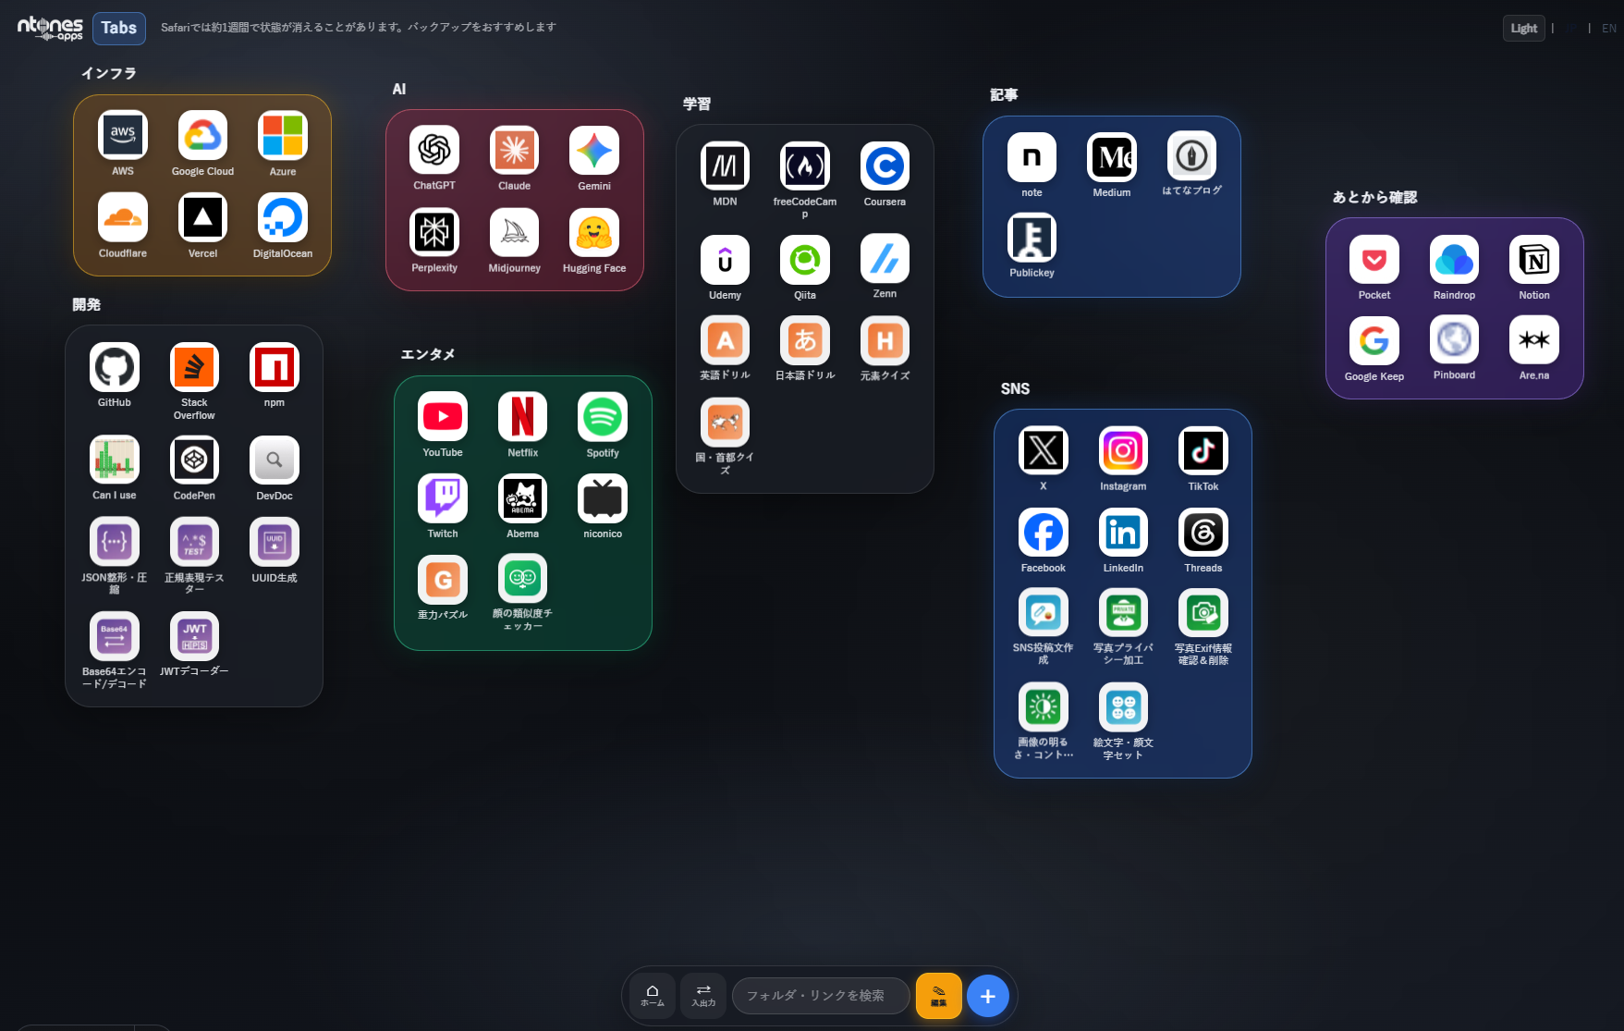Viewport: 1624px width, 1031px height.
Task: Open the Medium icon
Action: [1112, 157]
